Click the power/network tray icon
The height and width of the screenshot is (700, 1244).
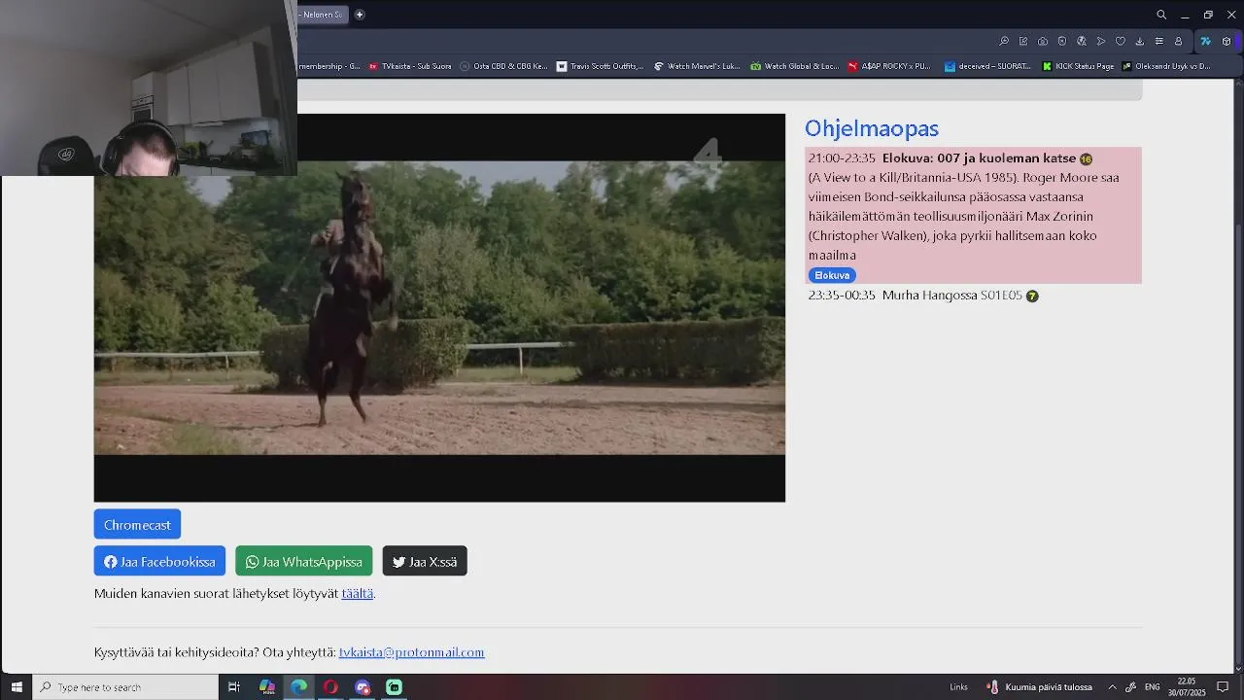[1130, 687]
